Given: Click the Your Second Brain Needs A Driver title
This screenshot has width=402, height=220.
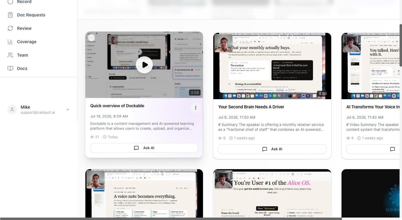Looking at the screenshot, I should tap(251, 107).
